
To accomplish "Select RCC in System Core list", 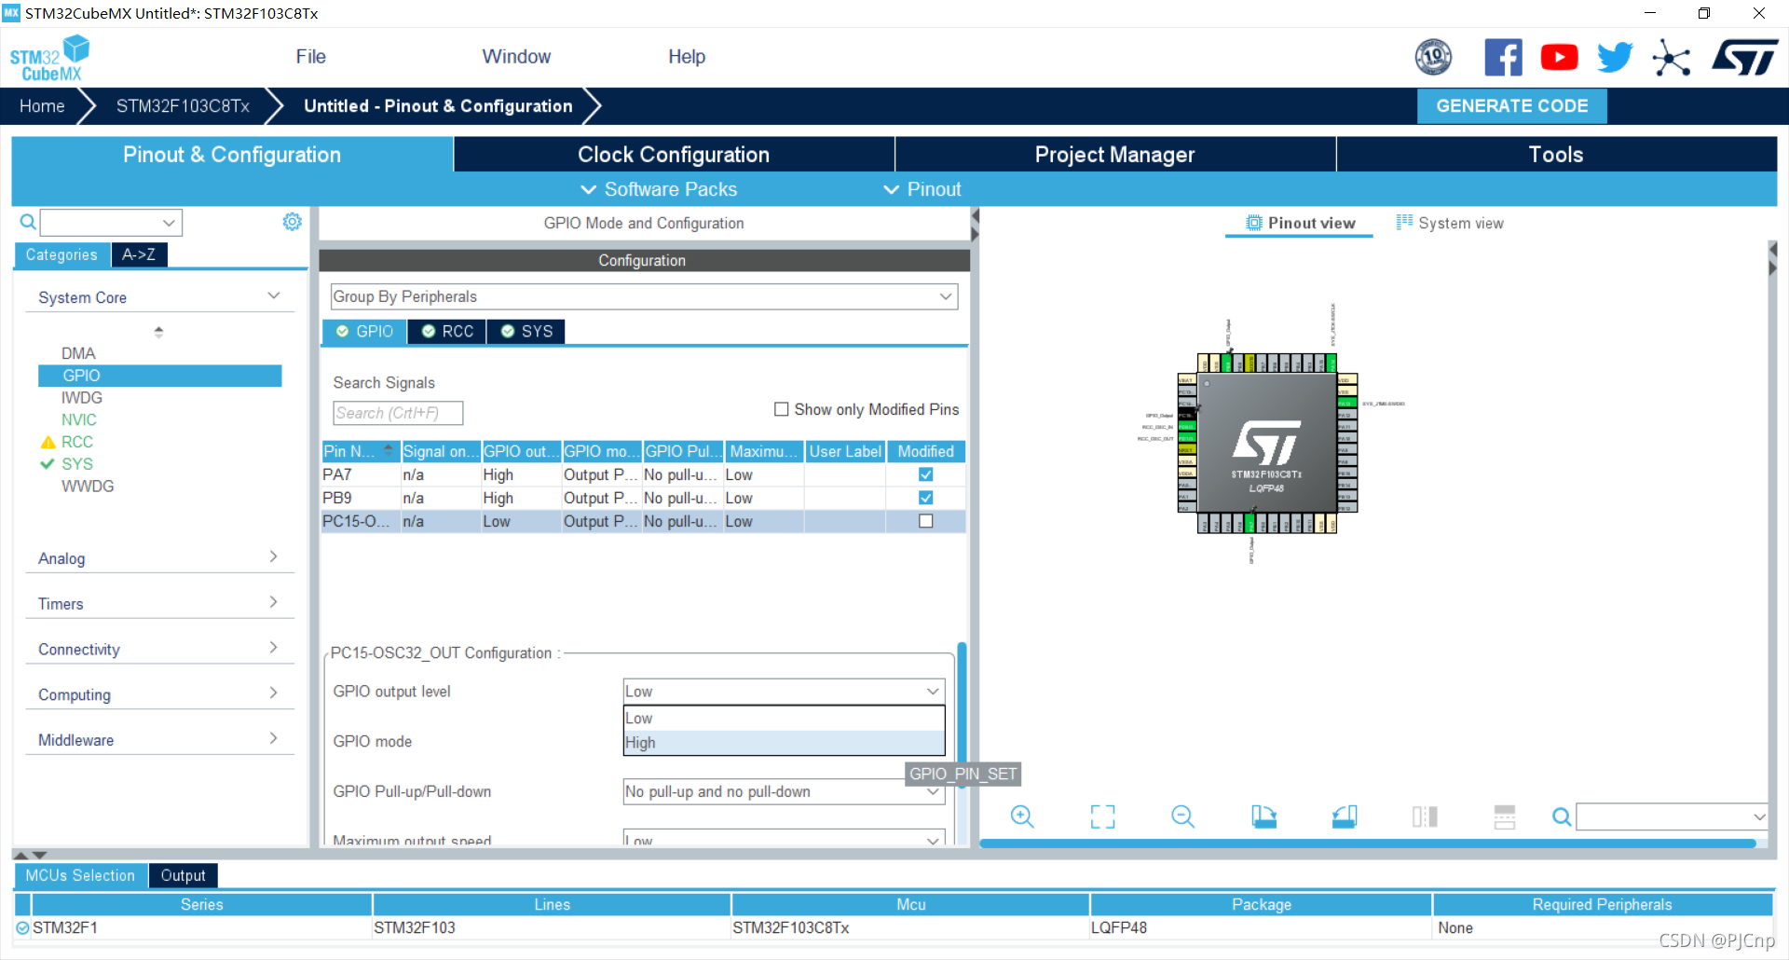I will click(77, 442).
